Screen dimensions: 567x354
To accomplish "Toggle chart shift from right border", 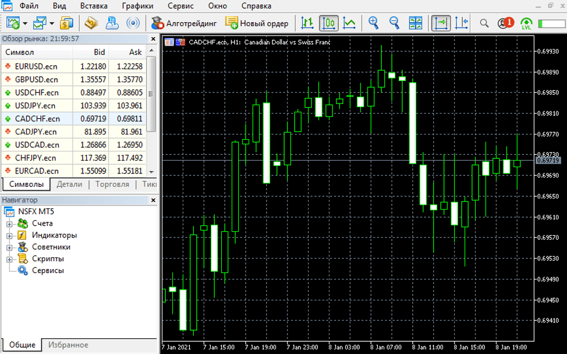I will coord(461,23).
